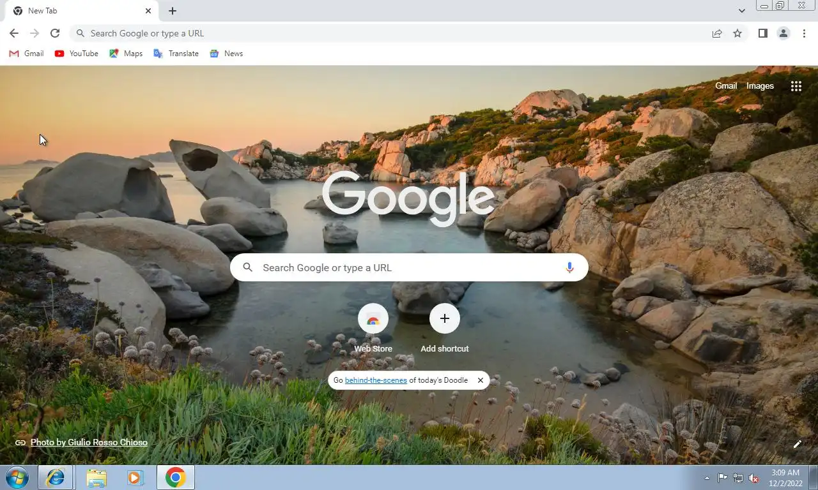This screenshot has width=818, height=490.
Task: Click the Add shortcut button
Action: 445,329
